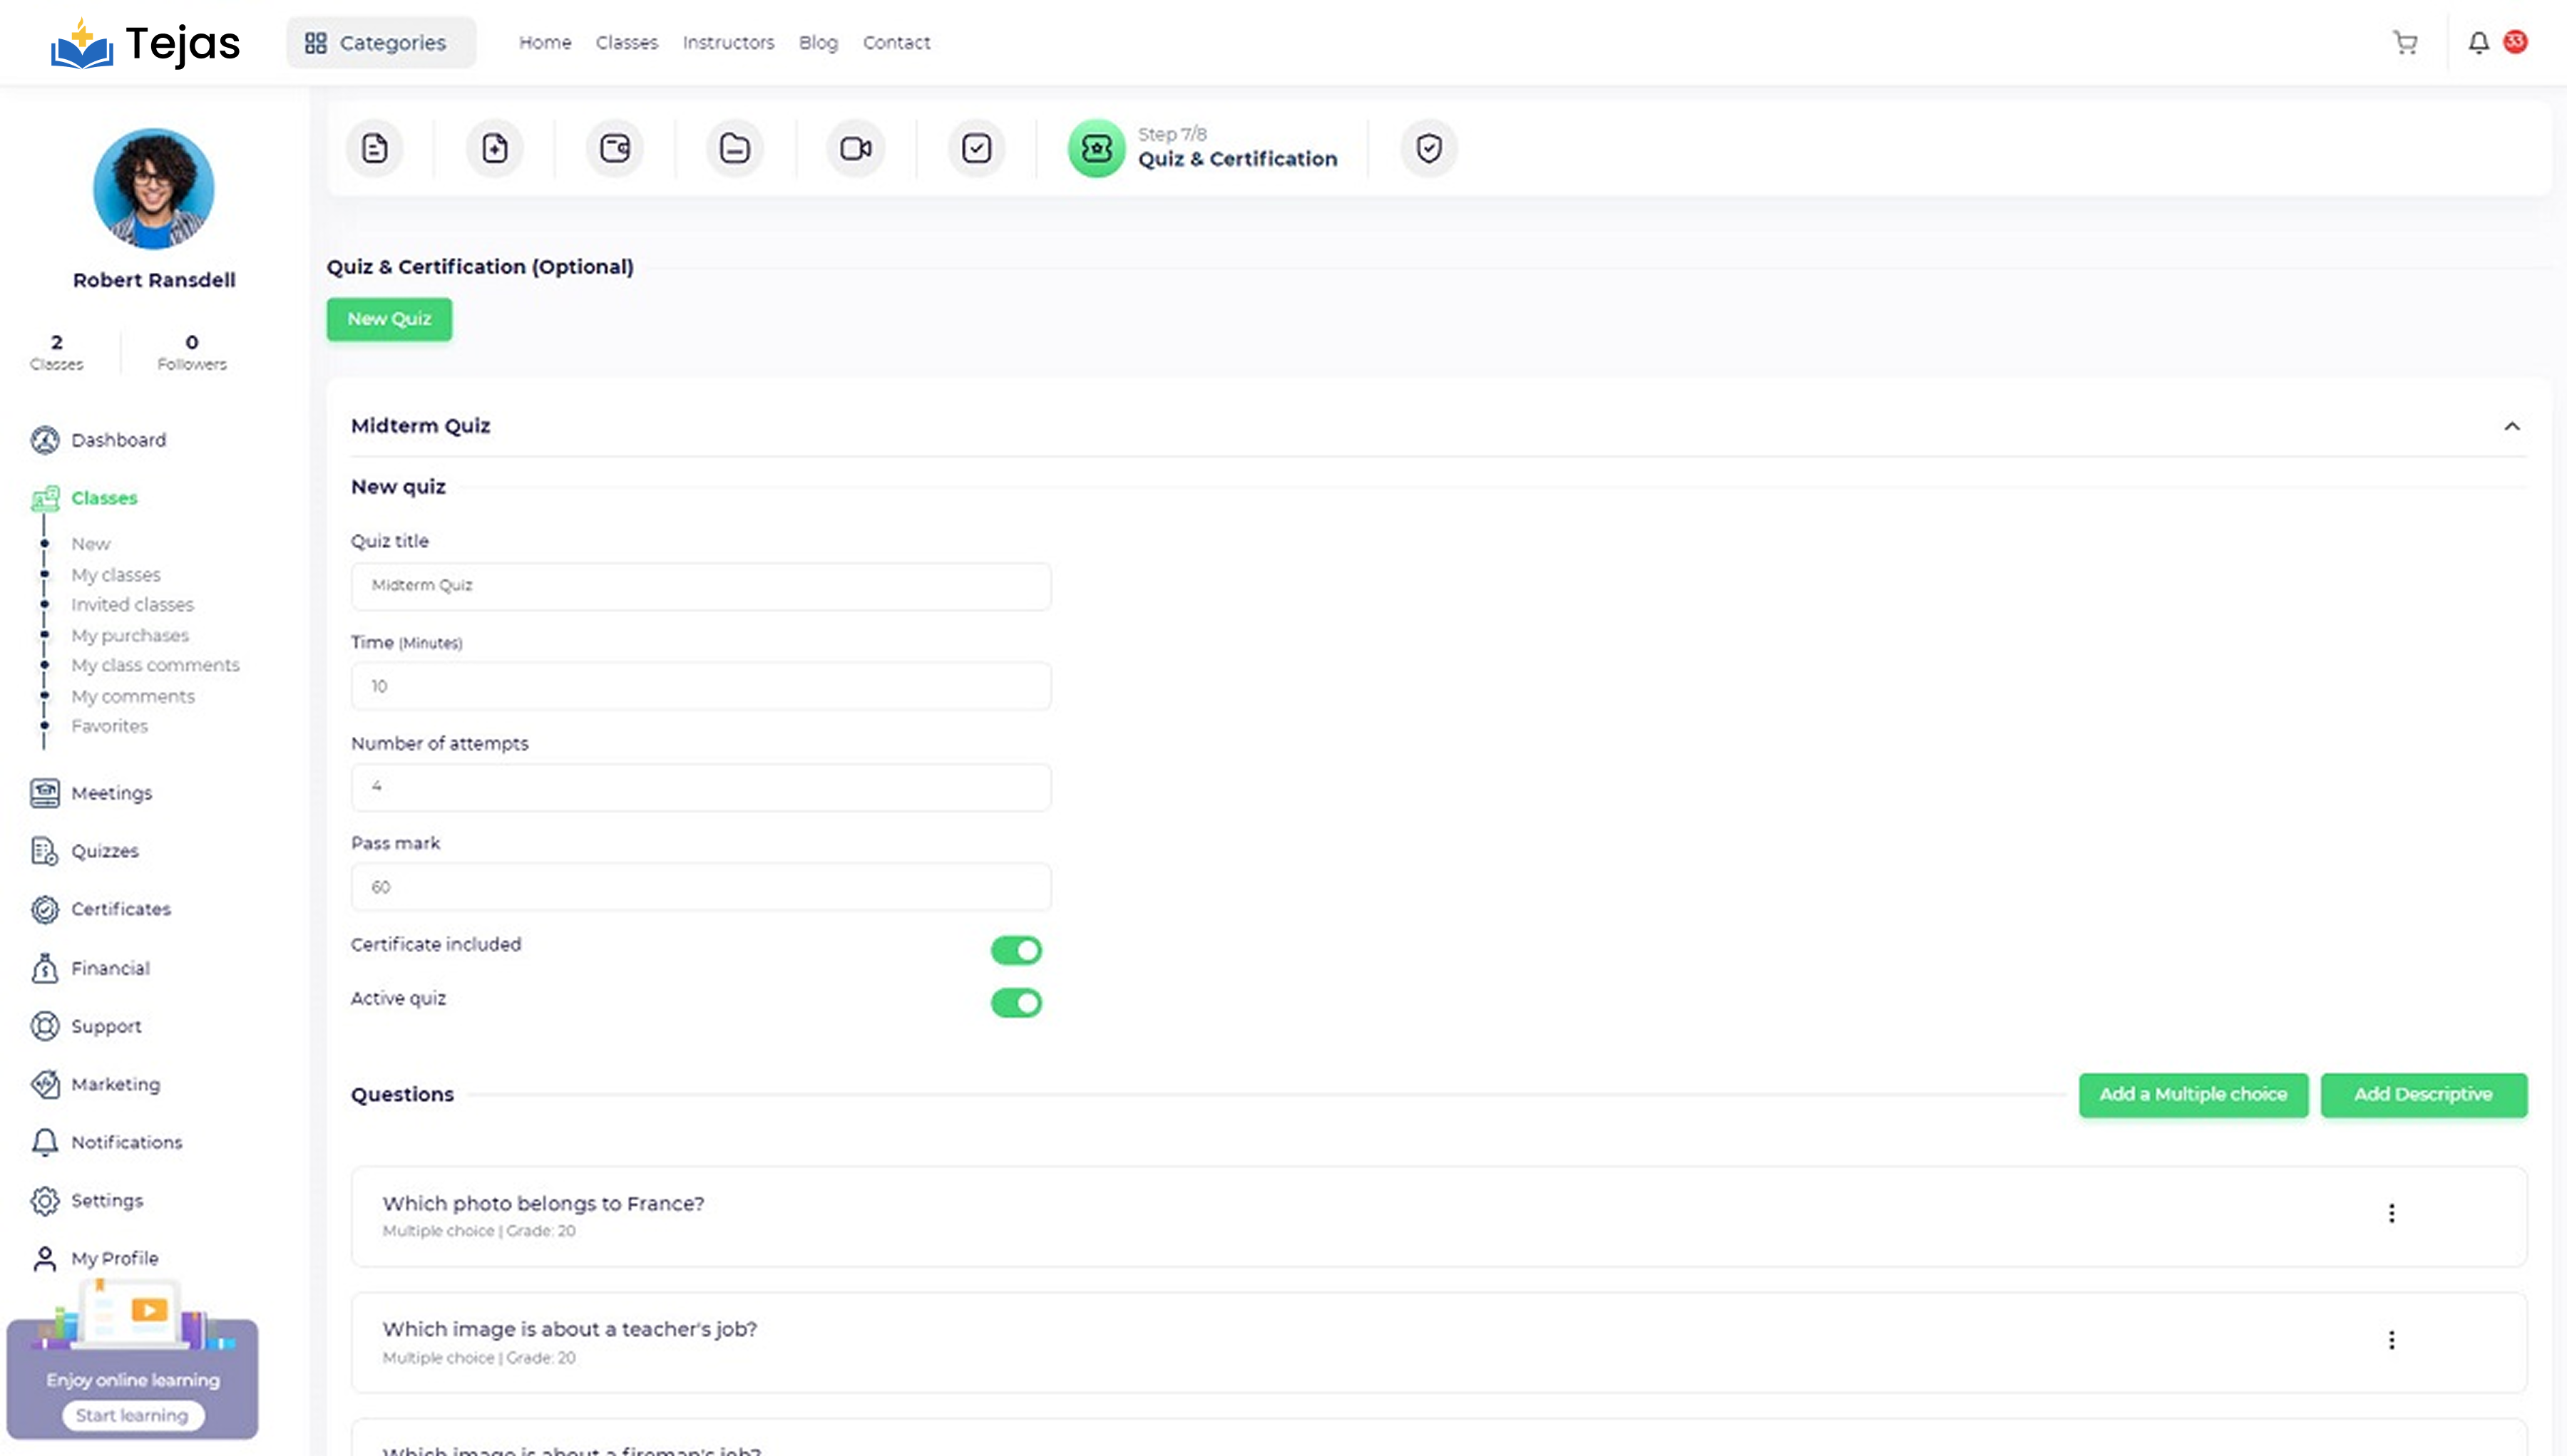Open Marketing from the sidebar

pyautogui.click(x=115, y=1084)
